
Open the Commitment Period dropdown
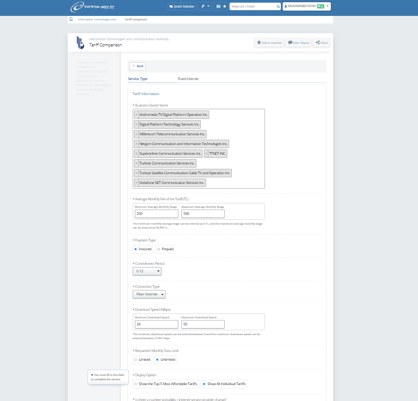tap(147, 271)
